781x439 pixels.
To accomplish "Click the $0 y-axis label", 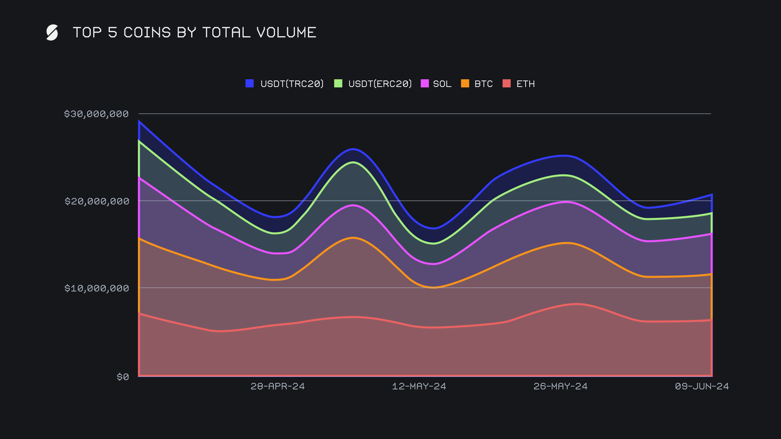I will (x=123, y=377).
